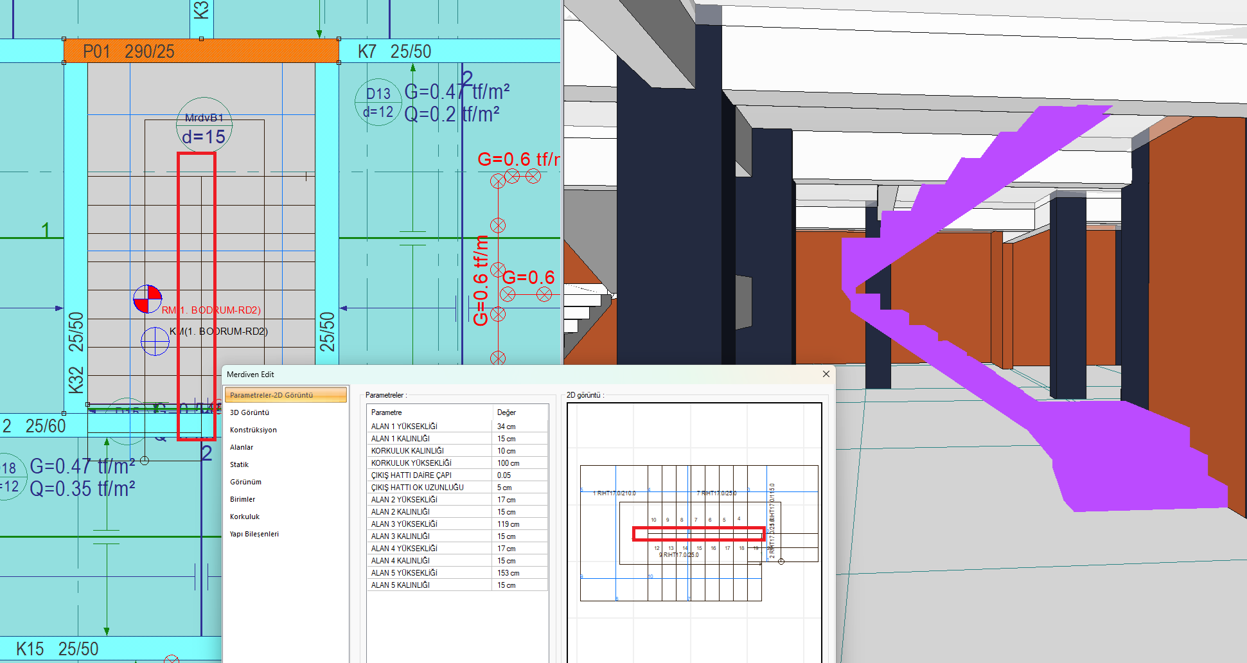The width and height of the screenshot is (1247, 663).
Task: Switch to the Konstrüksiyon section
Action: tap(253, 430)
